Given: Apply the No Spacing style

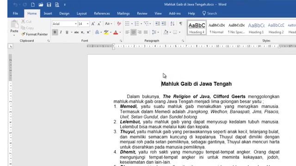Looking at the screenshot, I should [x=236, y=28].
